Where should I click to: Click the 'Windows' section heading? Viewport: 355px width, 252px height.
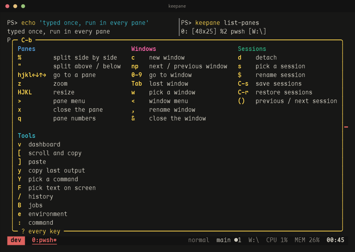(144, 49)
